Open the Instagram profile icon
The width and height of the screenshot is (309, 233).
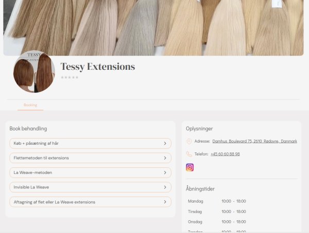pyautogui.click(x=190, y=167)
